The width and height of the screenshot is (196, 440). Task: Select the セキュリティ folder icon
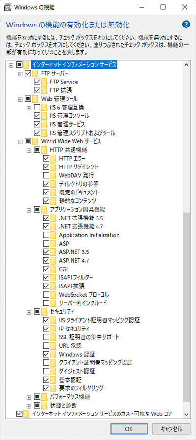[44, 311]
